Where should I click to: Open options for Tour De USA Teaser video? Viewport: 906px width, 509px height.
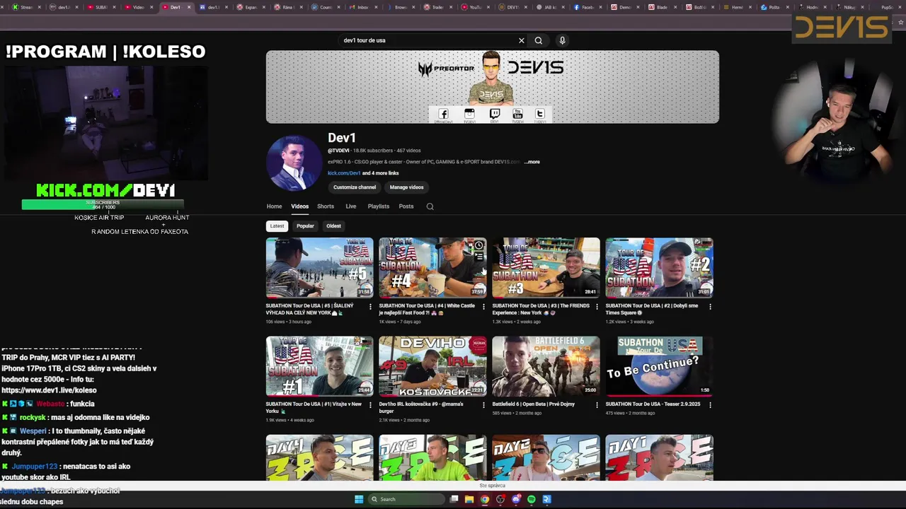710,405
